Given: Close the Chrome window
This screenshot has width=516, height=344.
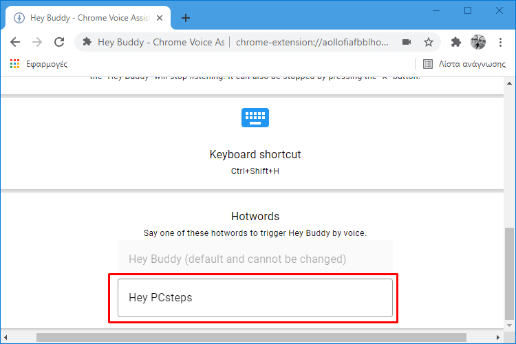Looking at the screenshot, I should (499, 10).
